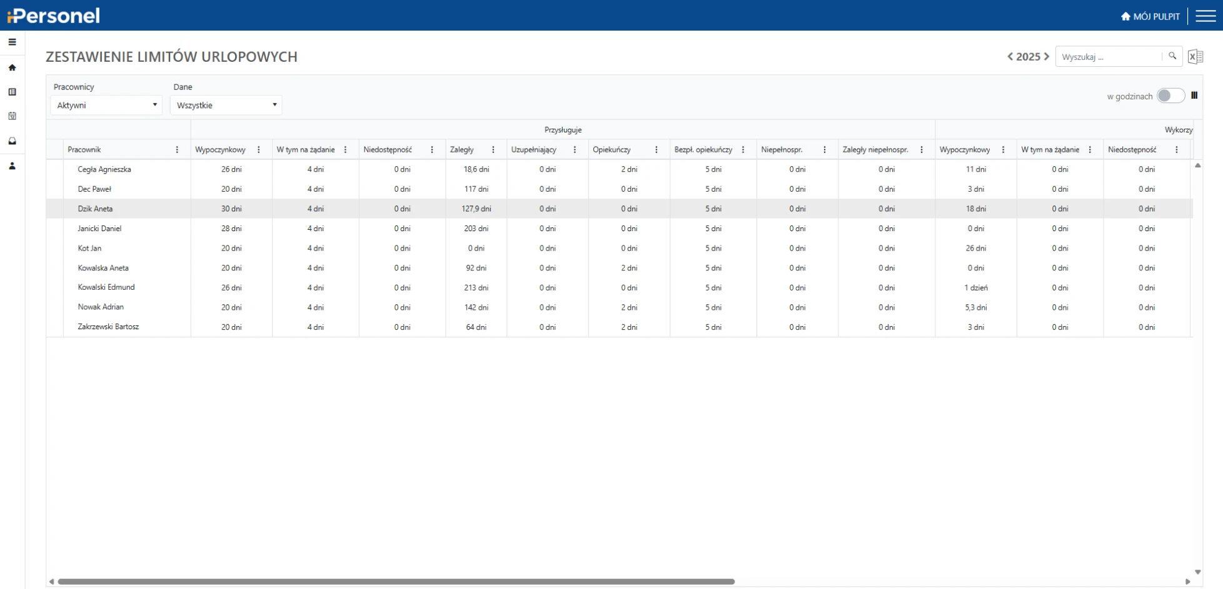Open the column chooser icon beside hours toggle
The height and width of the screenshot is (589, 1223).
(1194, 96)
